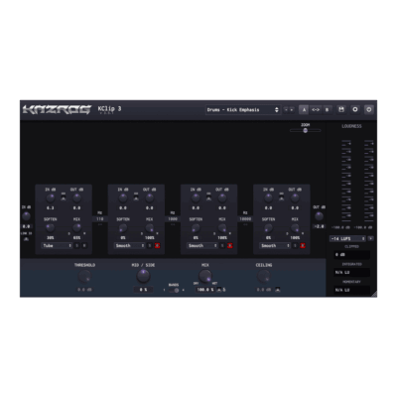The image size is (397, 397).
Task: Click the Bands count slider
Action: tap(174, 290)
